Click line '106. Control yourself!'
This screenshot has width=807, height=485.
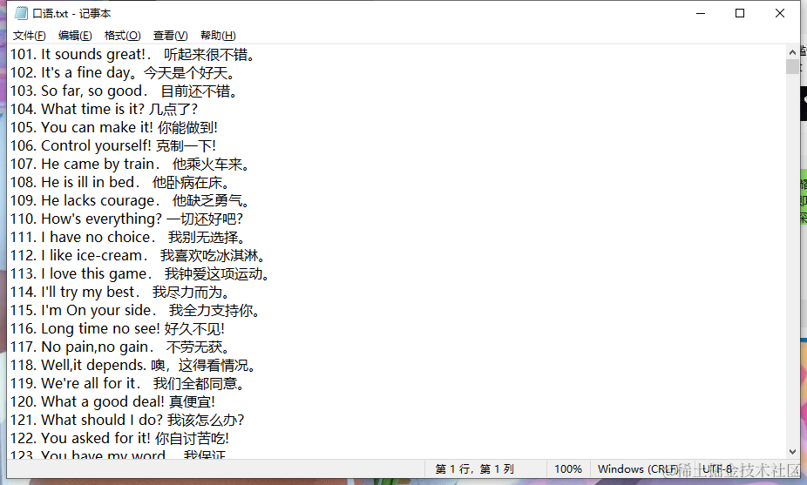[x=113, y=145]
